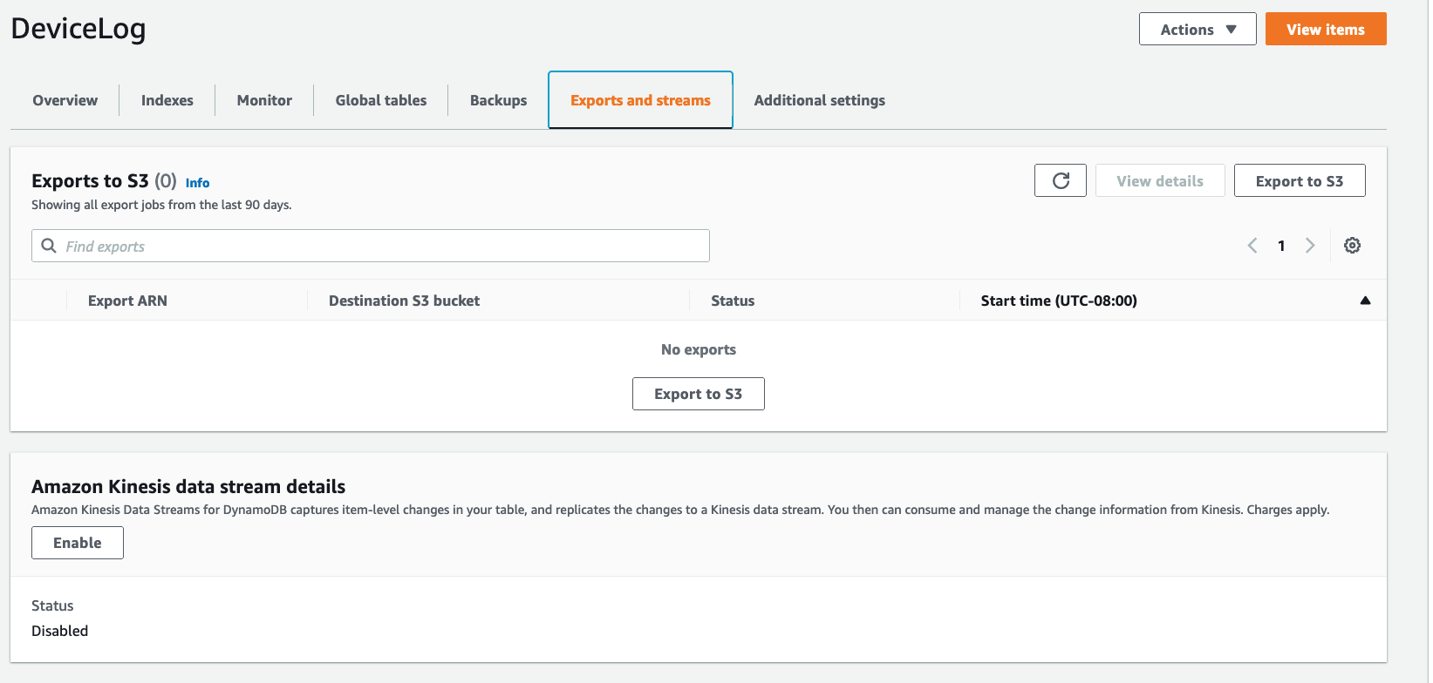Image resolution: width=1433 pixels, height=683 pixels.
Task: Sort by Start time arrow
Action: click(x=1365, y=301)
